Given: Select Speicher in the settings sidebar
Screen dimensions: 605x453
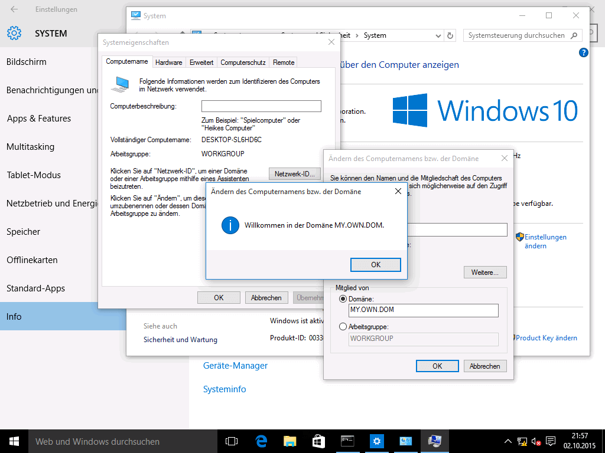Looking at the screenshot, I should (x=23, y=231).
